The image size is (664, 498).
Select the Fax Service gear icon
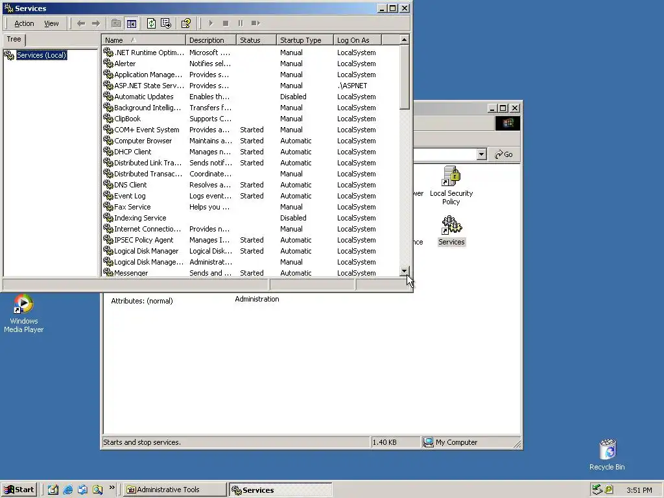coord(108,206)
